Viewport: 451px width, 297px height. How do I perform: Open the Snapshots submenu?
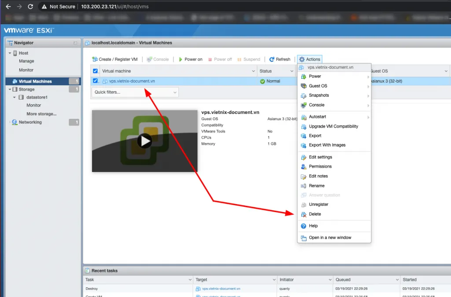click(334, 95)
